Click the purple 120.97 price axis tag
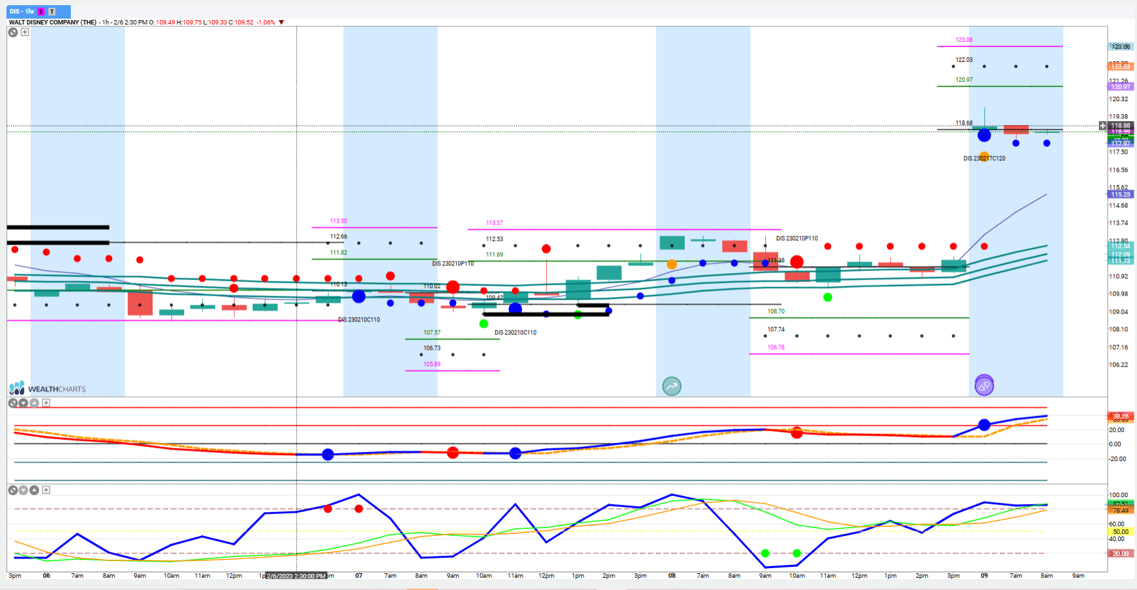 1120,86
